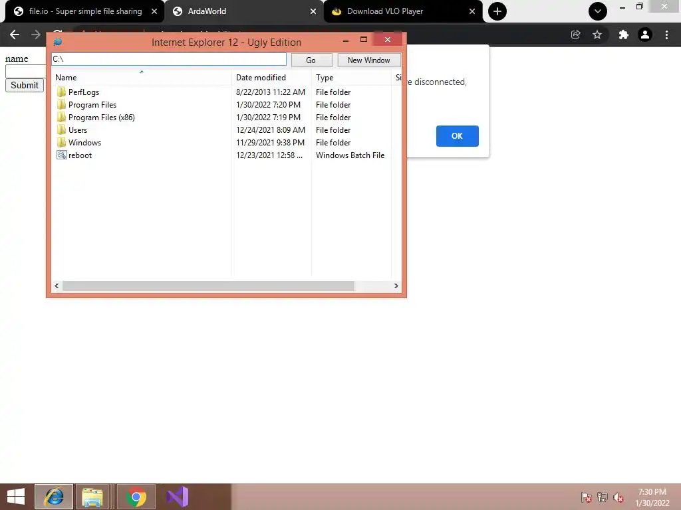The image size is (681, 510).
Task: Click the Internet Explorer 12 window title icon
Action: click(57, 42)
